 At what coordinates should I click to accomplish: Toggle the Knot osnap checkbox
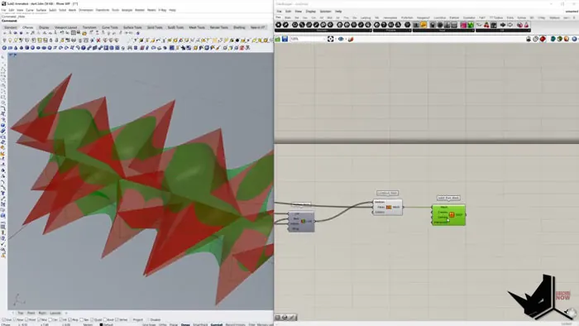(x=105, y=319)
